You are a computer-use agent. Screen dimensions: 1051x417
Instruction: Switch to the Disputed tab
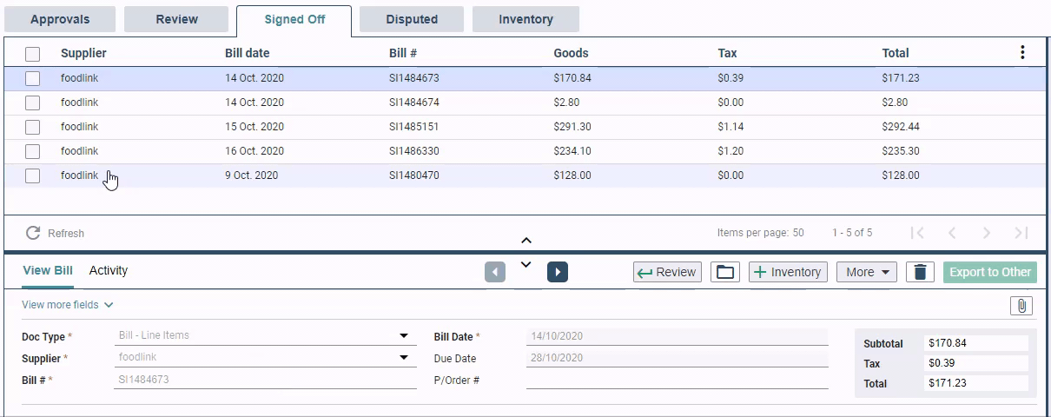[412, 19]
